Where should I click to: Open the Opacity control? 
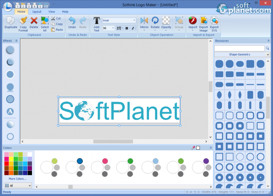click(166, 24)
